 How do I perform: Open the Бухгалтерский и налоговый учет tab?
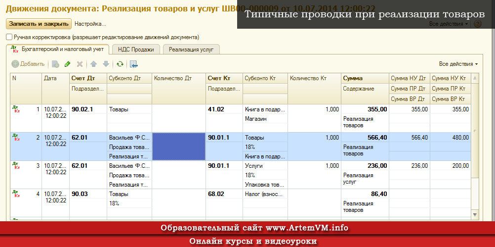58,49
